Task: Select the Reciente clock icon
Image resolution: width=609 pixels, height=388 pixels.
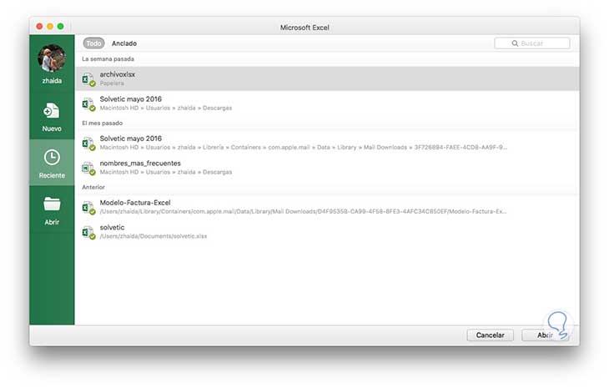Action: point(52,158)
